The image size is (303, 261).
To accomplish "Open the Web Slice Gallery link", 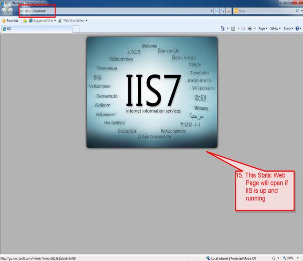I will click(72, 20).
